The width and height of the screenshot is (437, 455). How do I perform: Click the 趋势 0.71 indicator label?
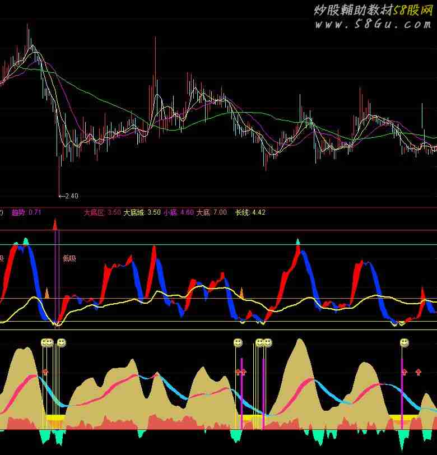(26, 212)
